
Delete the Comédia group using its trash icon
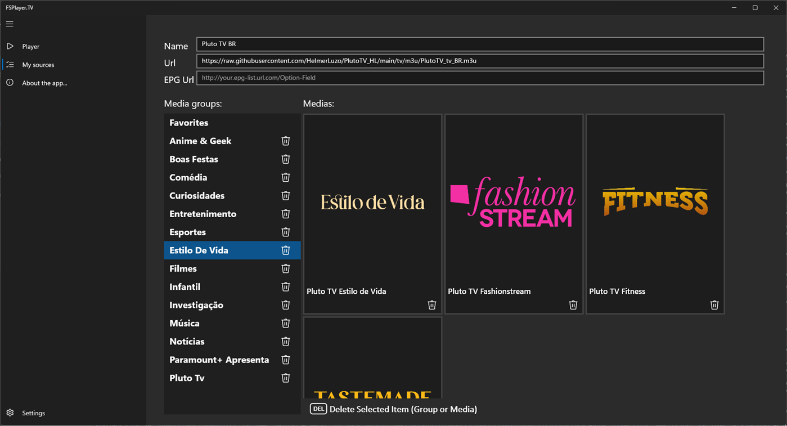pos(285,177)
